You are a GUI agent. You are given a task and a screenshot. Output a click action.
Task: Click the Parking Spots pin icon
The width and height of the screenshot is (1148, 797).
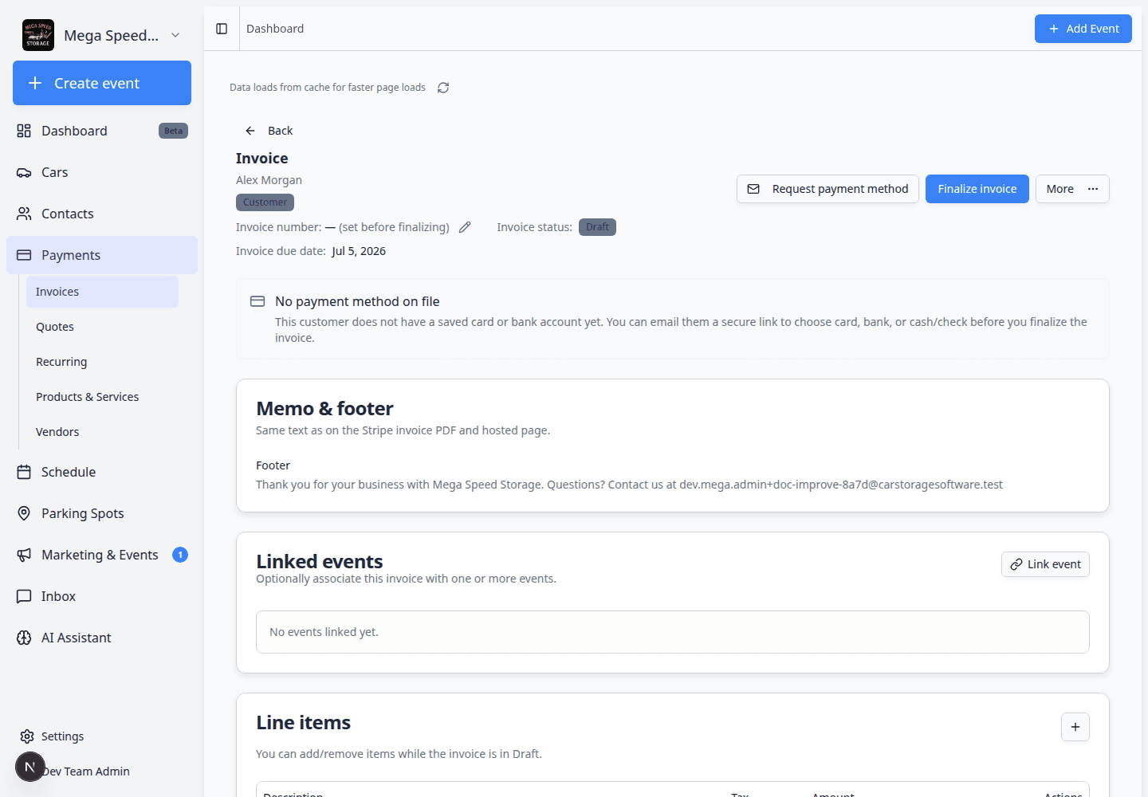click(24, 513)
